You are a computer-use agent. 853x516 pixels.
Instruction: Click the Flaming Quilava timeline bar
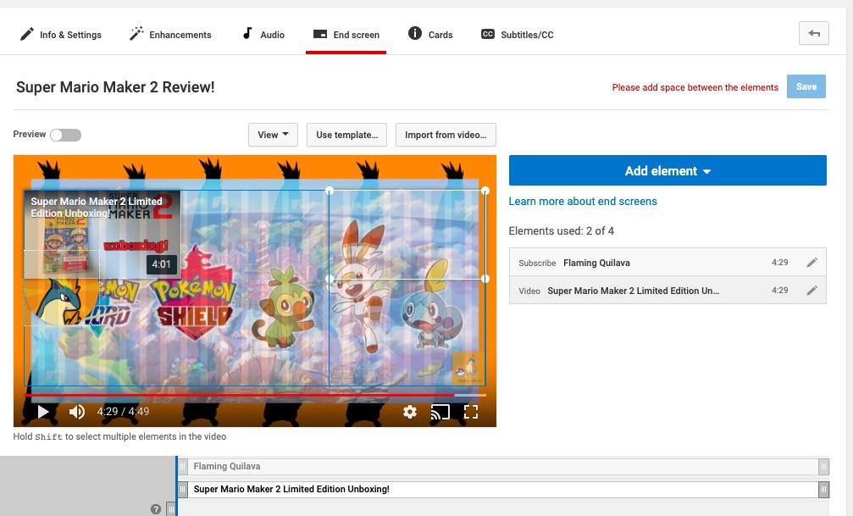[502, 466]
